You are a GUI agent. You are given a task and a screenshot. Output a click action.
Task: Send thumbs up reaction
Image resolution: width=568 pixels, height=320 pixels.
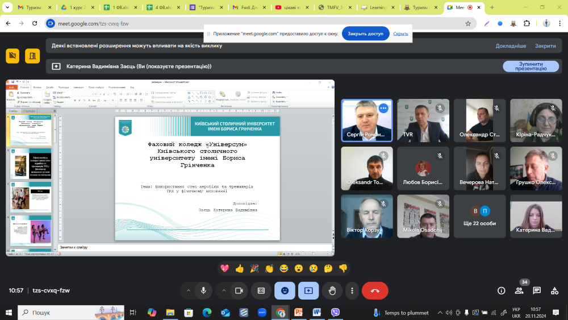[x=240, y=268]
